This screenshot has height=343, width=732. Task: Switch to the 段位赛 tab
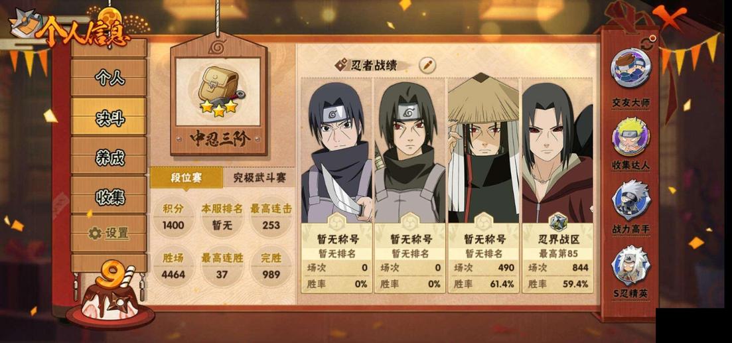coord(186,178)
